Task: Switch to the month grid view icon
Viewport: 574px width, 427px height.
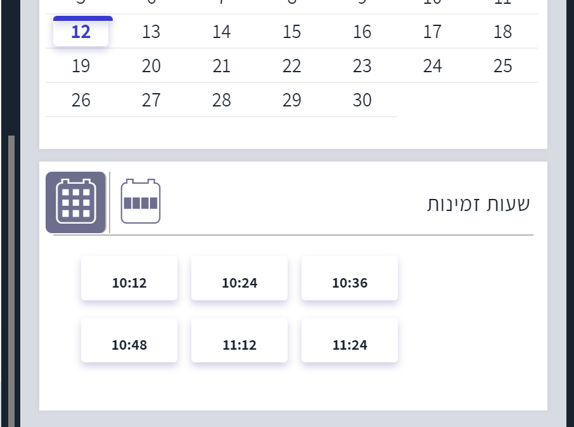Action: click(x=75, y=202)
